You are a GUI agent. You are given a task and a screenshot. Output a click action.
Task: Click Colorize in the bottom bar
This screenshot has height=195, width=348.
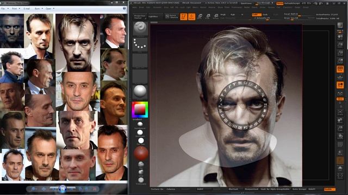tap(171, 189)
